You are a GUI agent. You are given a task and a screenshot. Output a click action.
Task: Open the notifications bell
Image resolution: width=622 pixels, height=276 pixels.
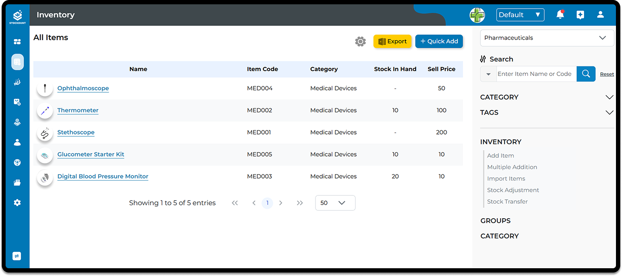click(560, 15)
